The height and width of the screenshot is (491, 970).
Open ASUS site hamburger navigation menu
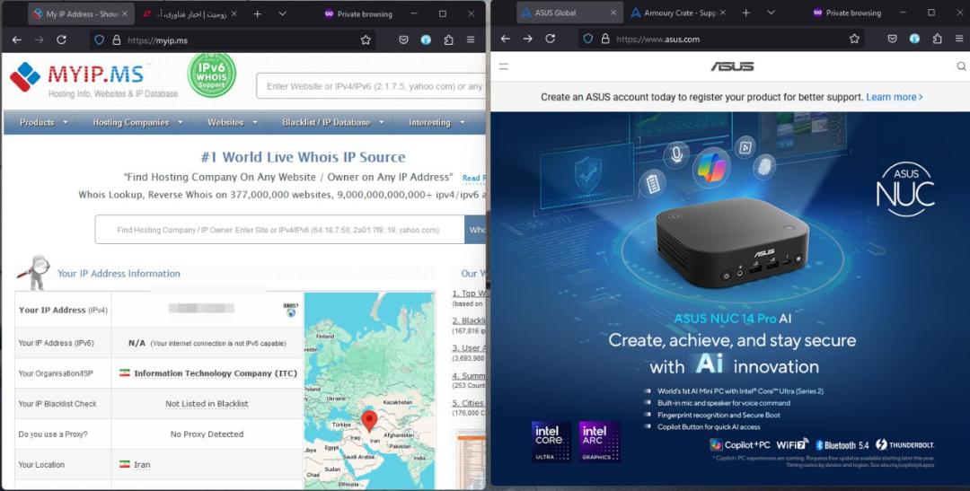tap(504, 66)
